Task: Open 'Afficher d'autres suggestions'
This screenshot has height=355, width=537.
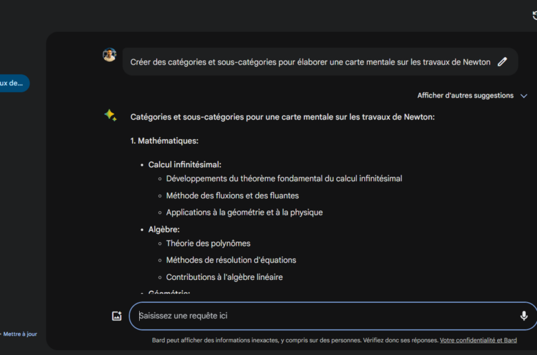Action: click(465, 96)
